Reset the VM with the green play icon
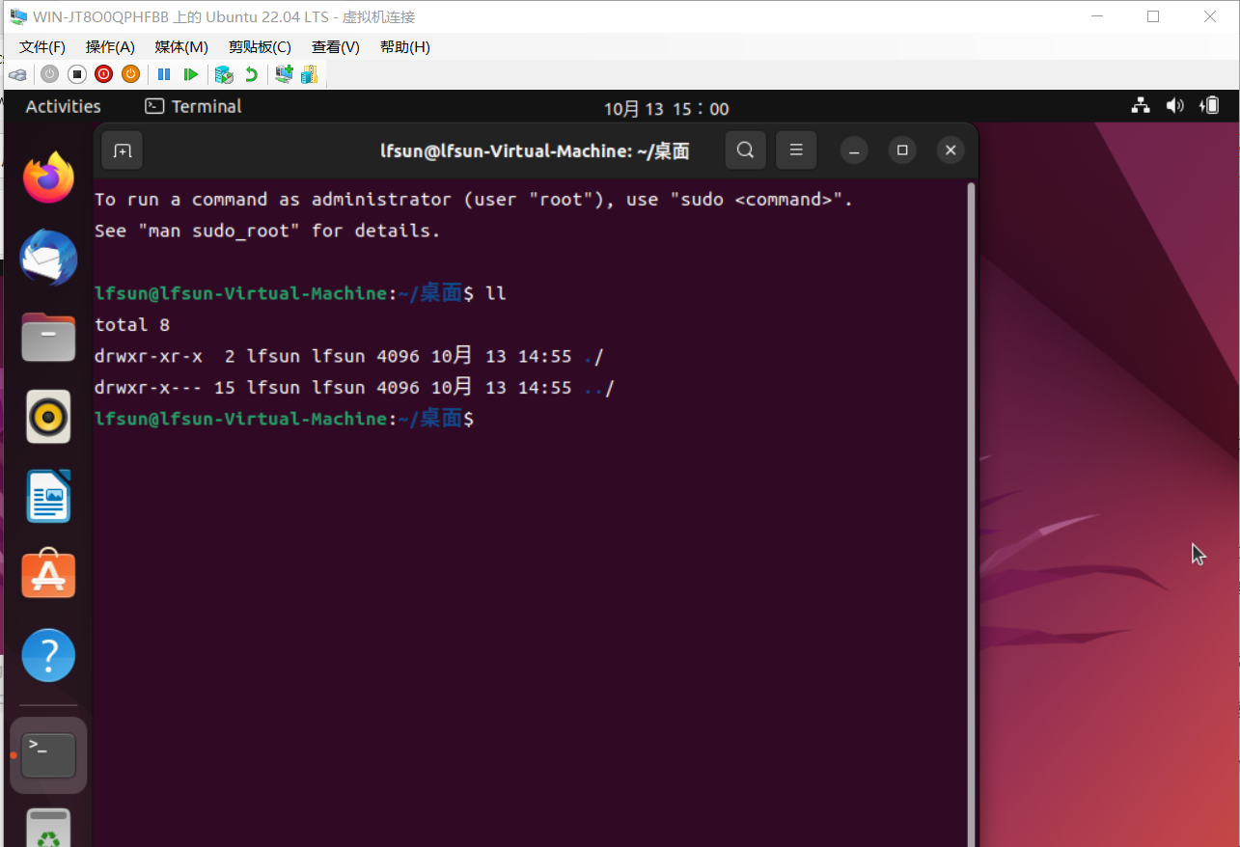 pyautogui.click(x=191, y=74)
